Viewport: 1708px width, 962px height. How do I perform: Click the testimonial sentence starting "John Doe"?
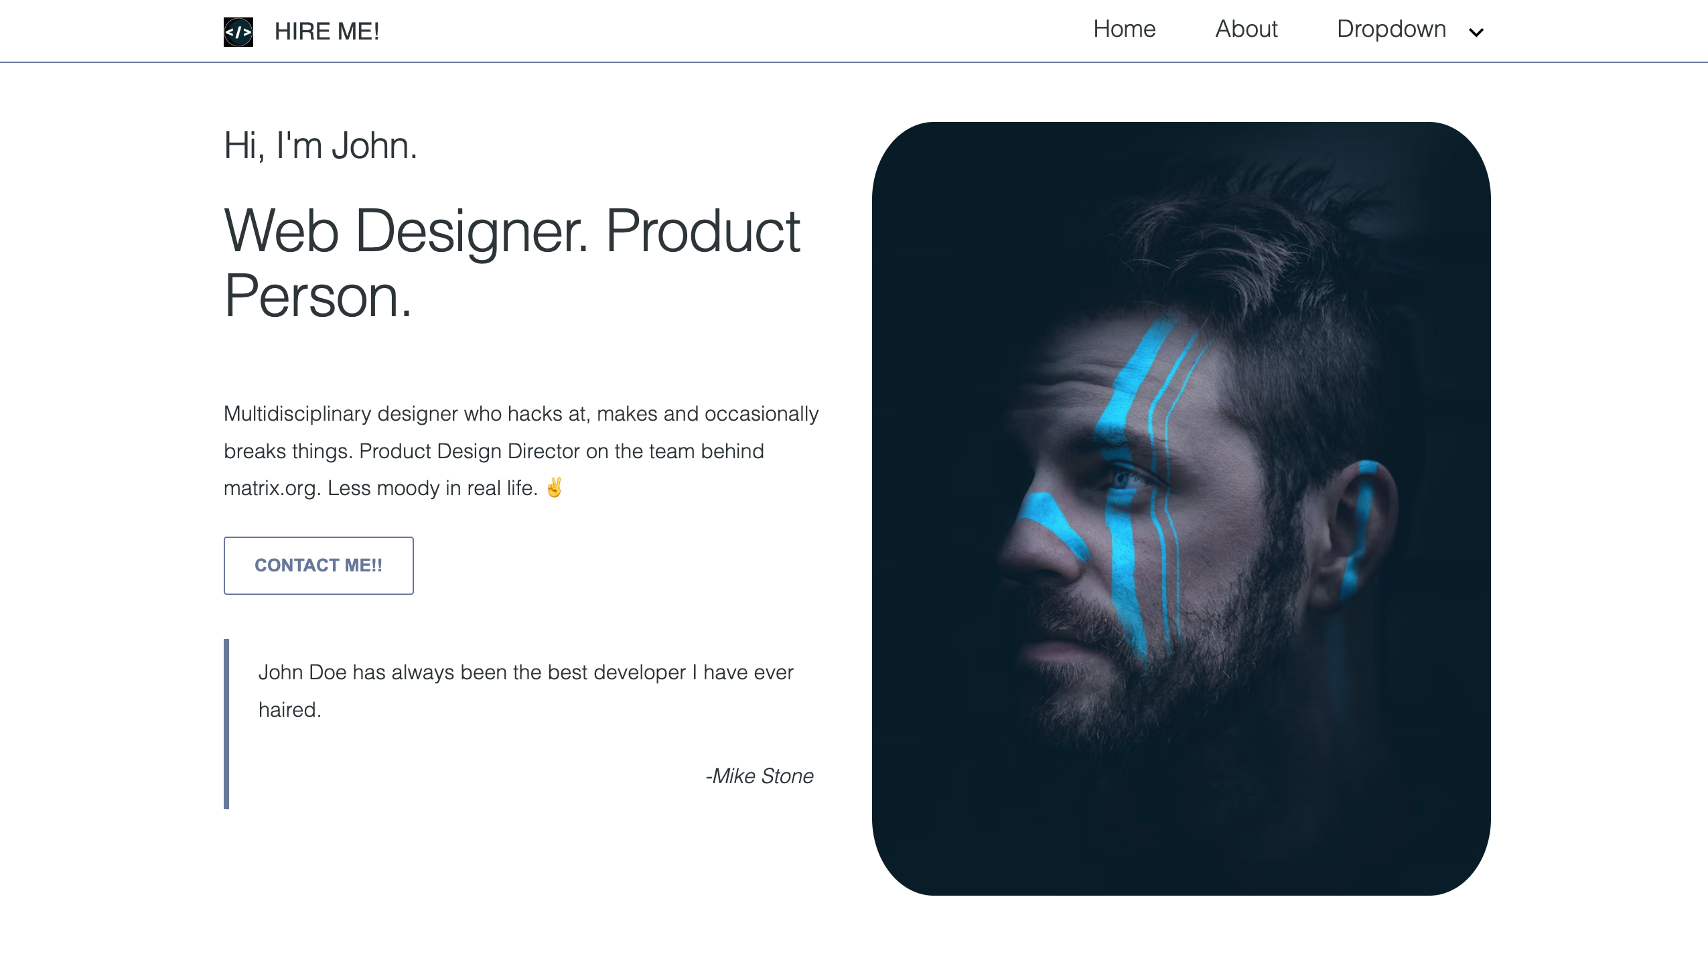click(x=526, y=672)
